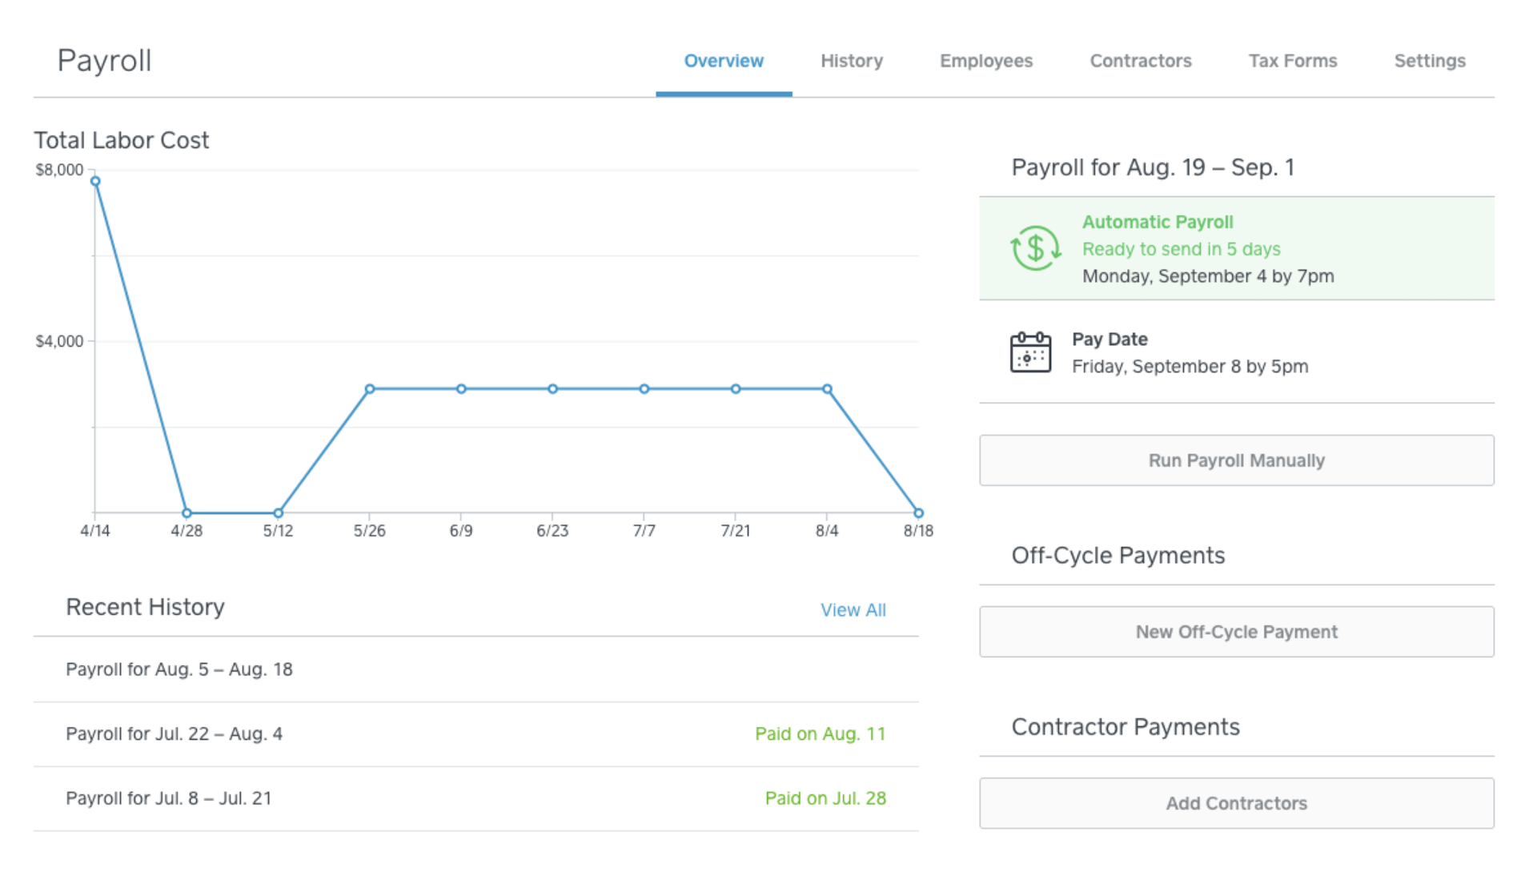
Task: Switch to the Contractors tab
Action: [x=1140, y=61]
